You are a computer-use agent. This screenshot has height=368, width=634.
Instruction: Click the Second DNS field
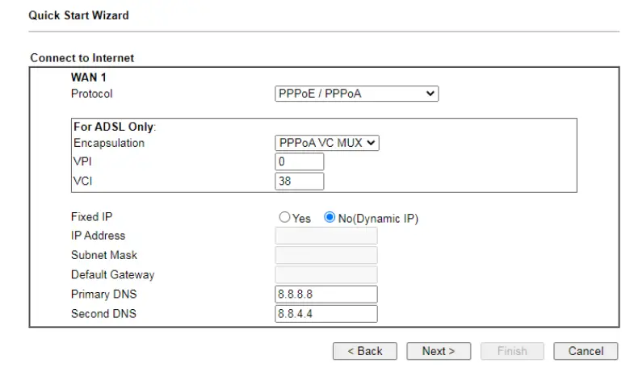coord(326,313)
